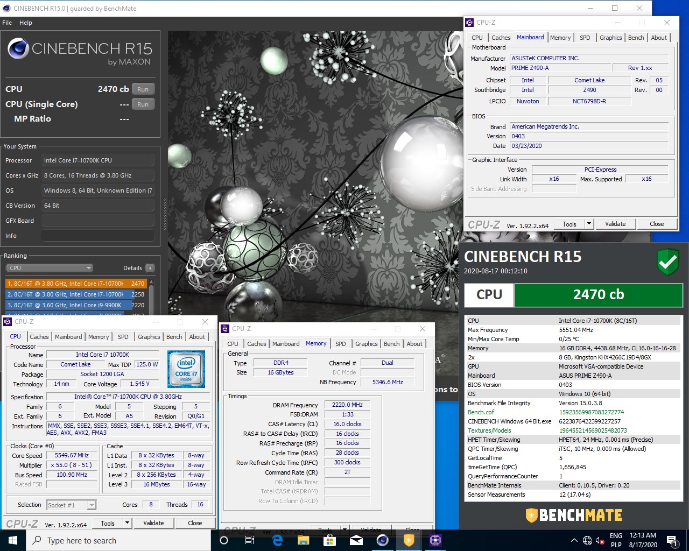This screenshot has width=689, height=551.
Task: Select ranking entry 1 scoring 2470
Action: pyautogui.click(x=76, y=284)
